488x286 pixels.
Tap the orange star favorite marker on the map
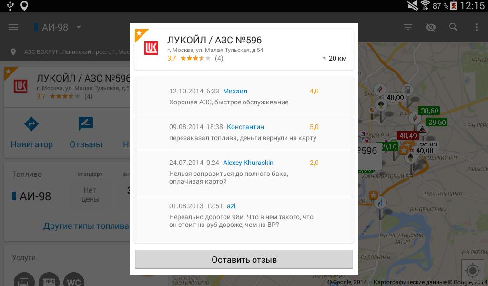[x=373, y=195]
